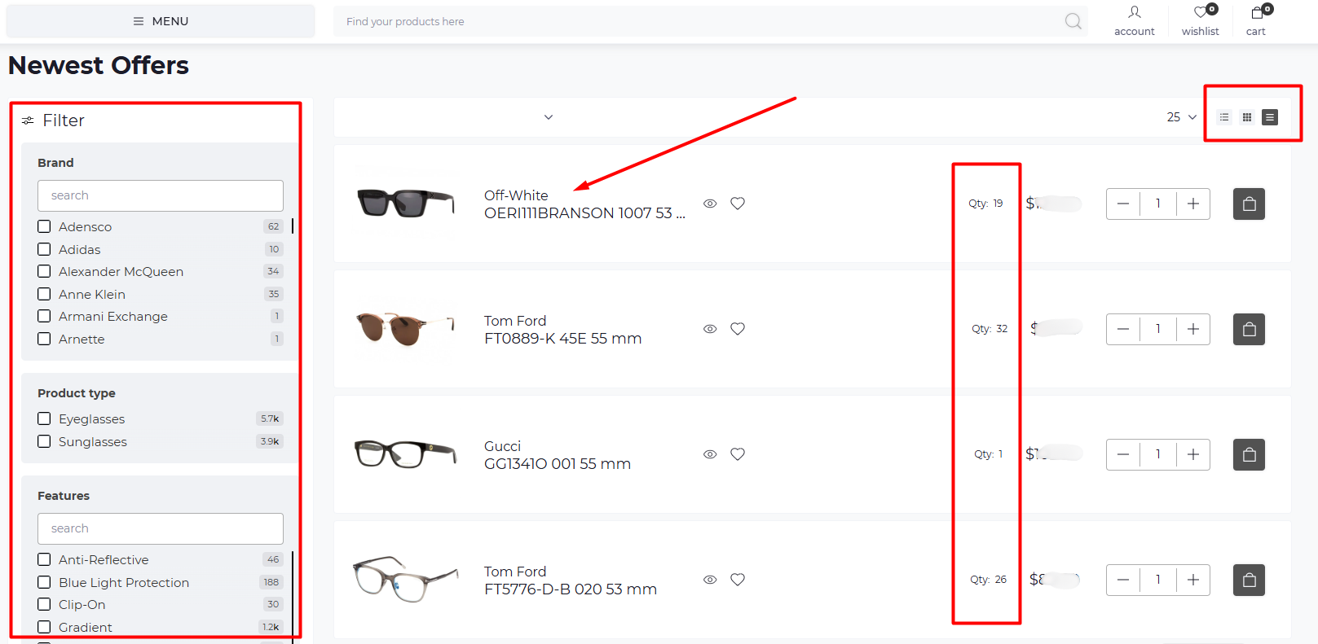Click the Features search field
This screenshot has height=644, width=1318.
161,528
